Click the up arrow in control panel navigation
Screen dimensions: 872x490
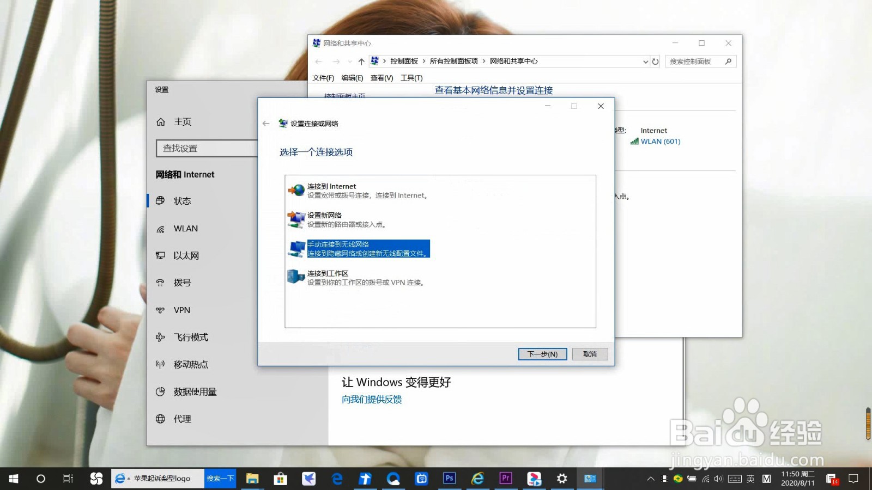pos(361,62)
